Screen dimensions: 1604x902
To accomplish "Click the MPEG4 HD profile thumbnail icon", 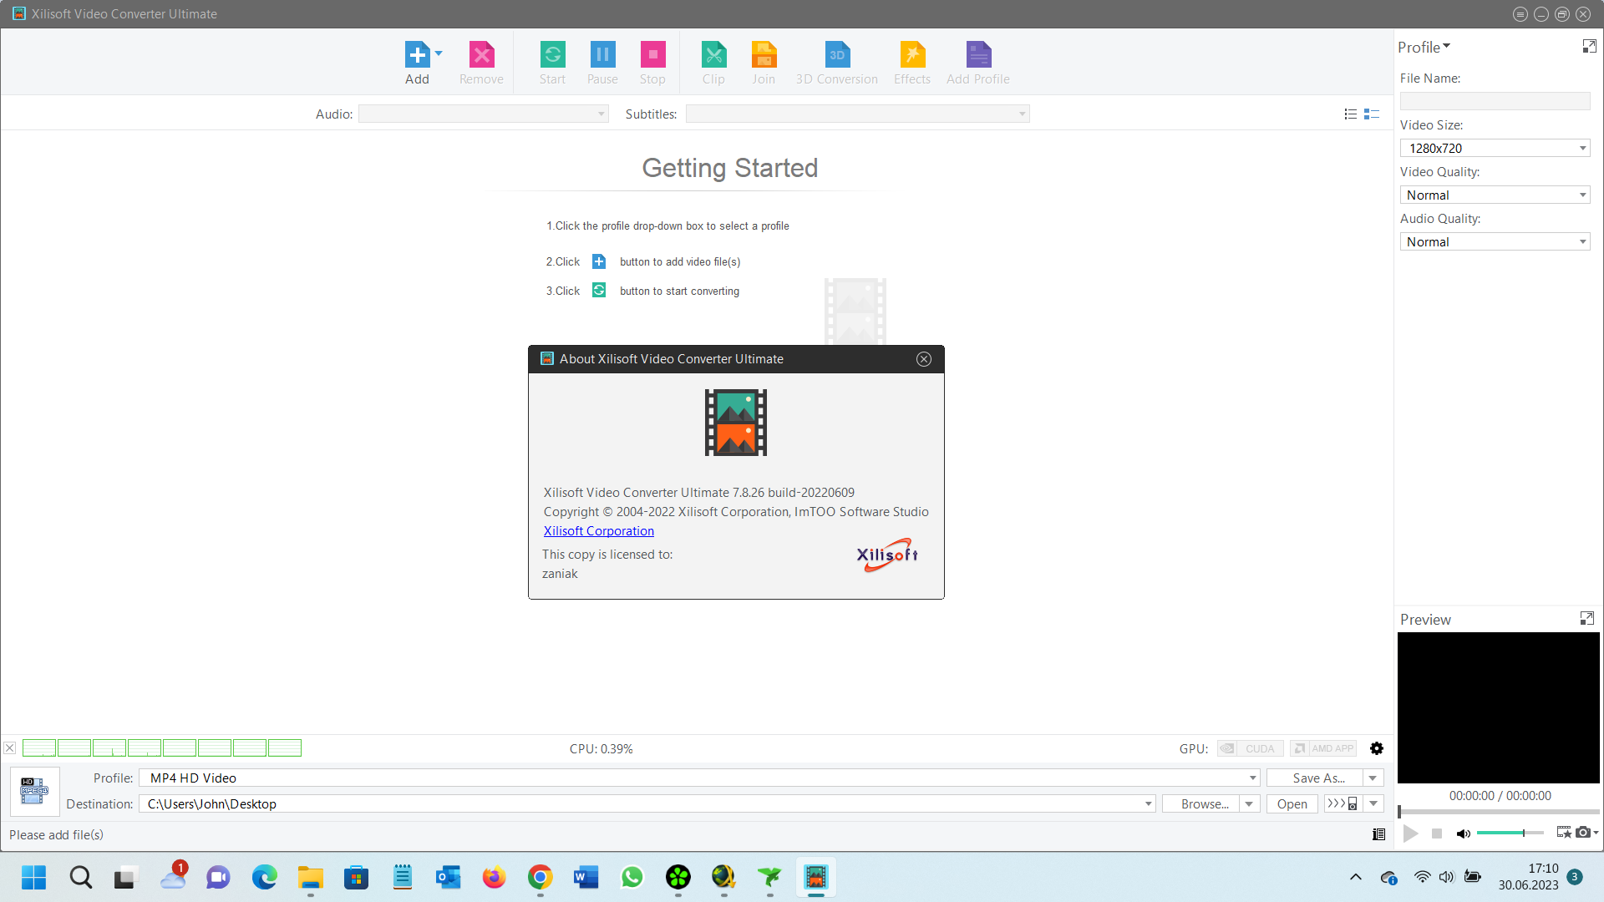I will pos(34,791).
